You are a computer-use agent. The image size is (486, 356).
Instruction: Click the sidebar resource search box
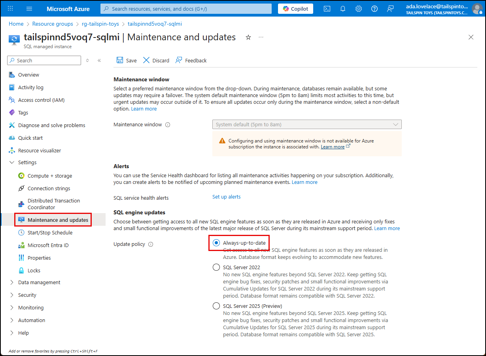coord(43,60)
